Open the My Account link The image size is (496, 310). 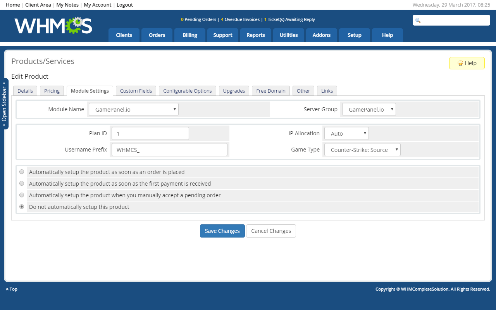click(98, 5)
